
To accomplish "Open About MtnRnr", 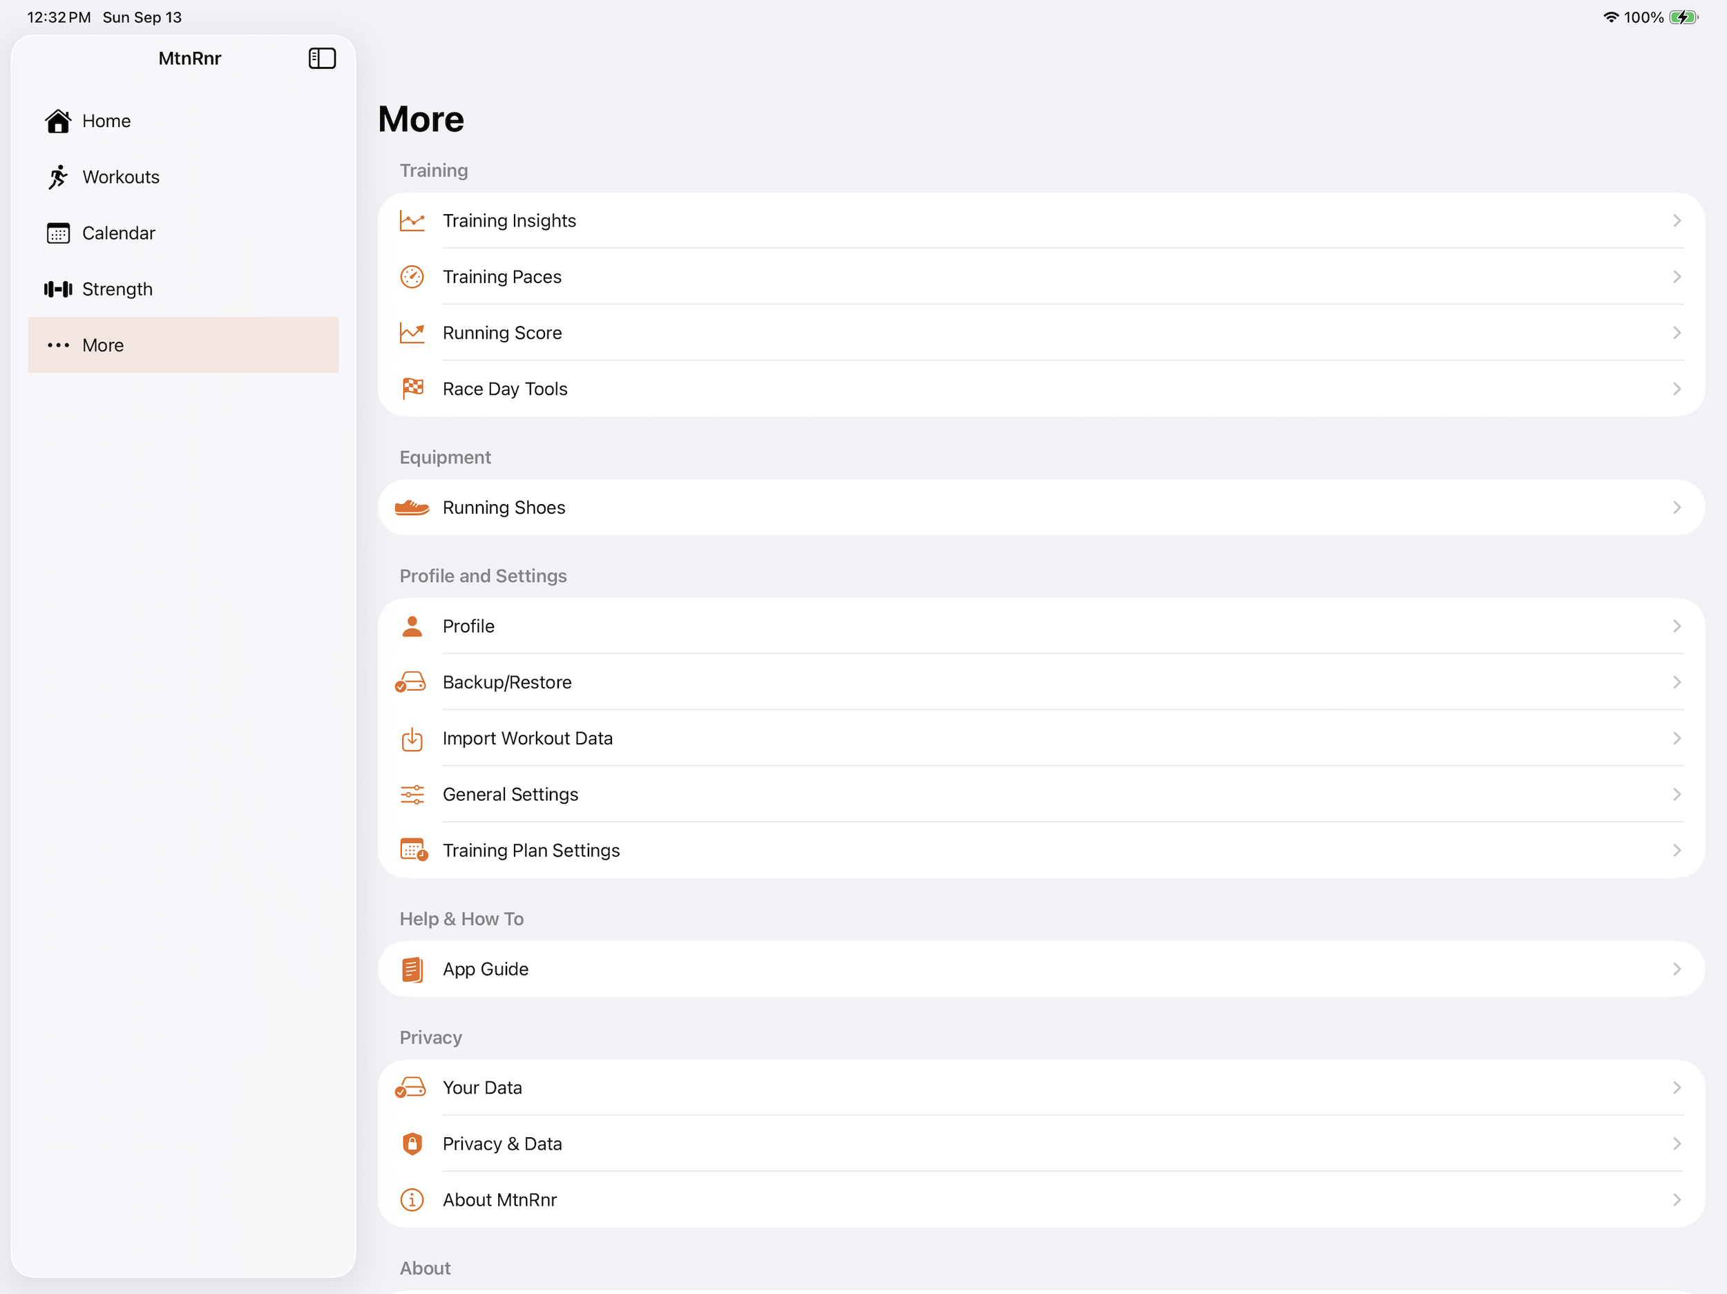I will click(x=1041, y=1200).
